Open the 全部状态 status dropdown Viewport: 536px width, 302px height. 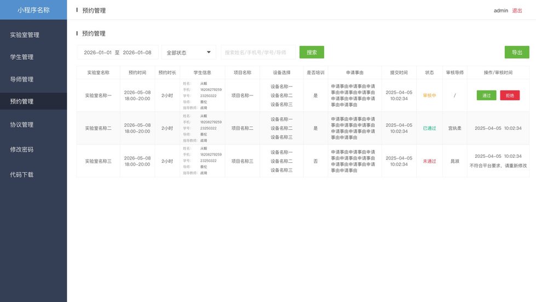189,52
